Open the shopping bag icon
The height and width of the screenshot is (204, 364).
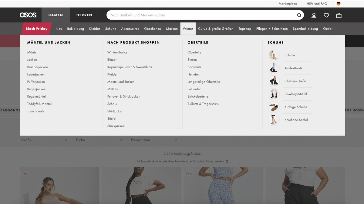339,15
